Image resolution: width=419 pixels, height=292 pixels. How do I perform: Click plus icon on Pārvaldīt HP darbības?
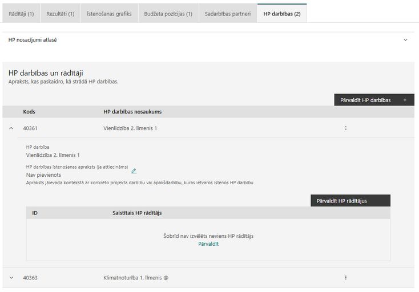tap(405, 100)
